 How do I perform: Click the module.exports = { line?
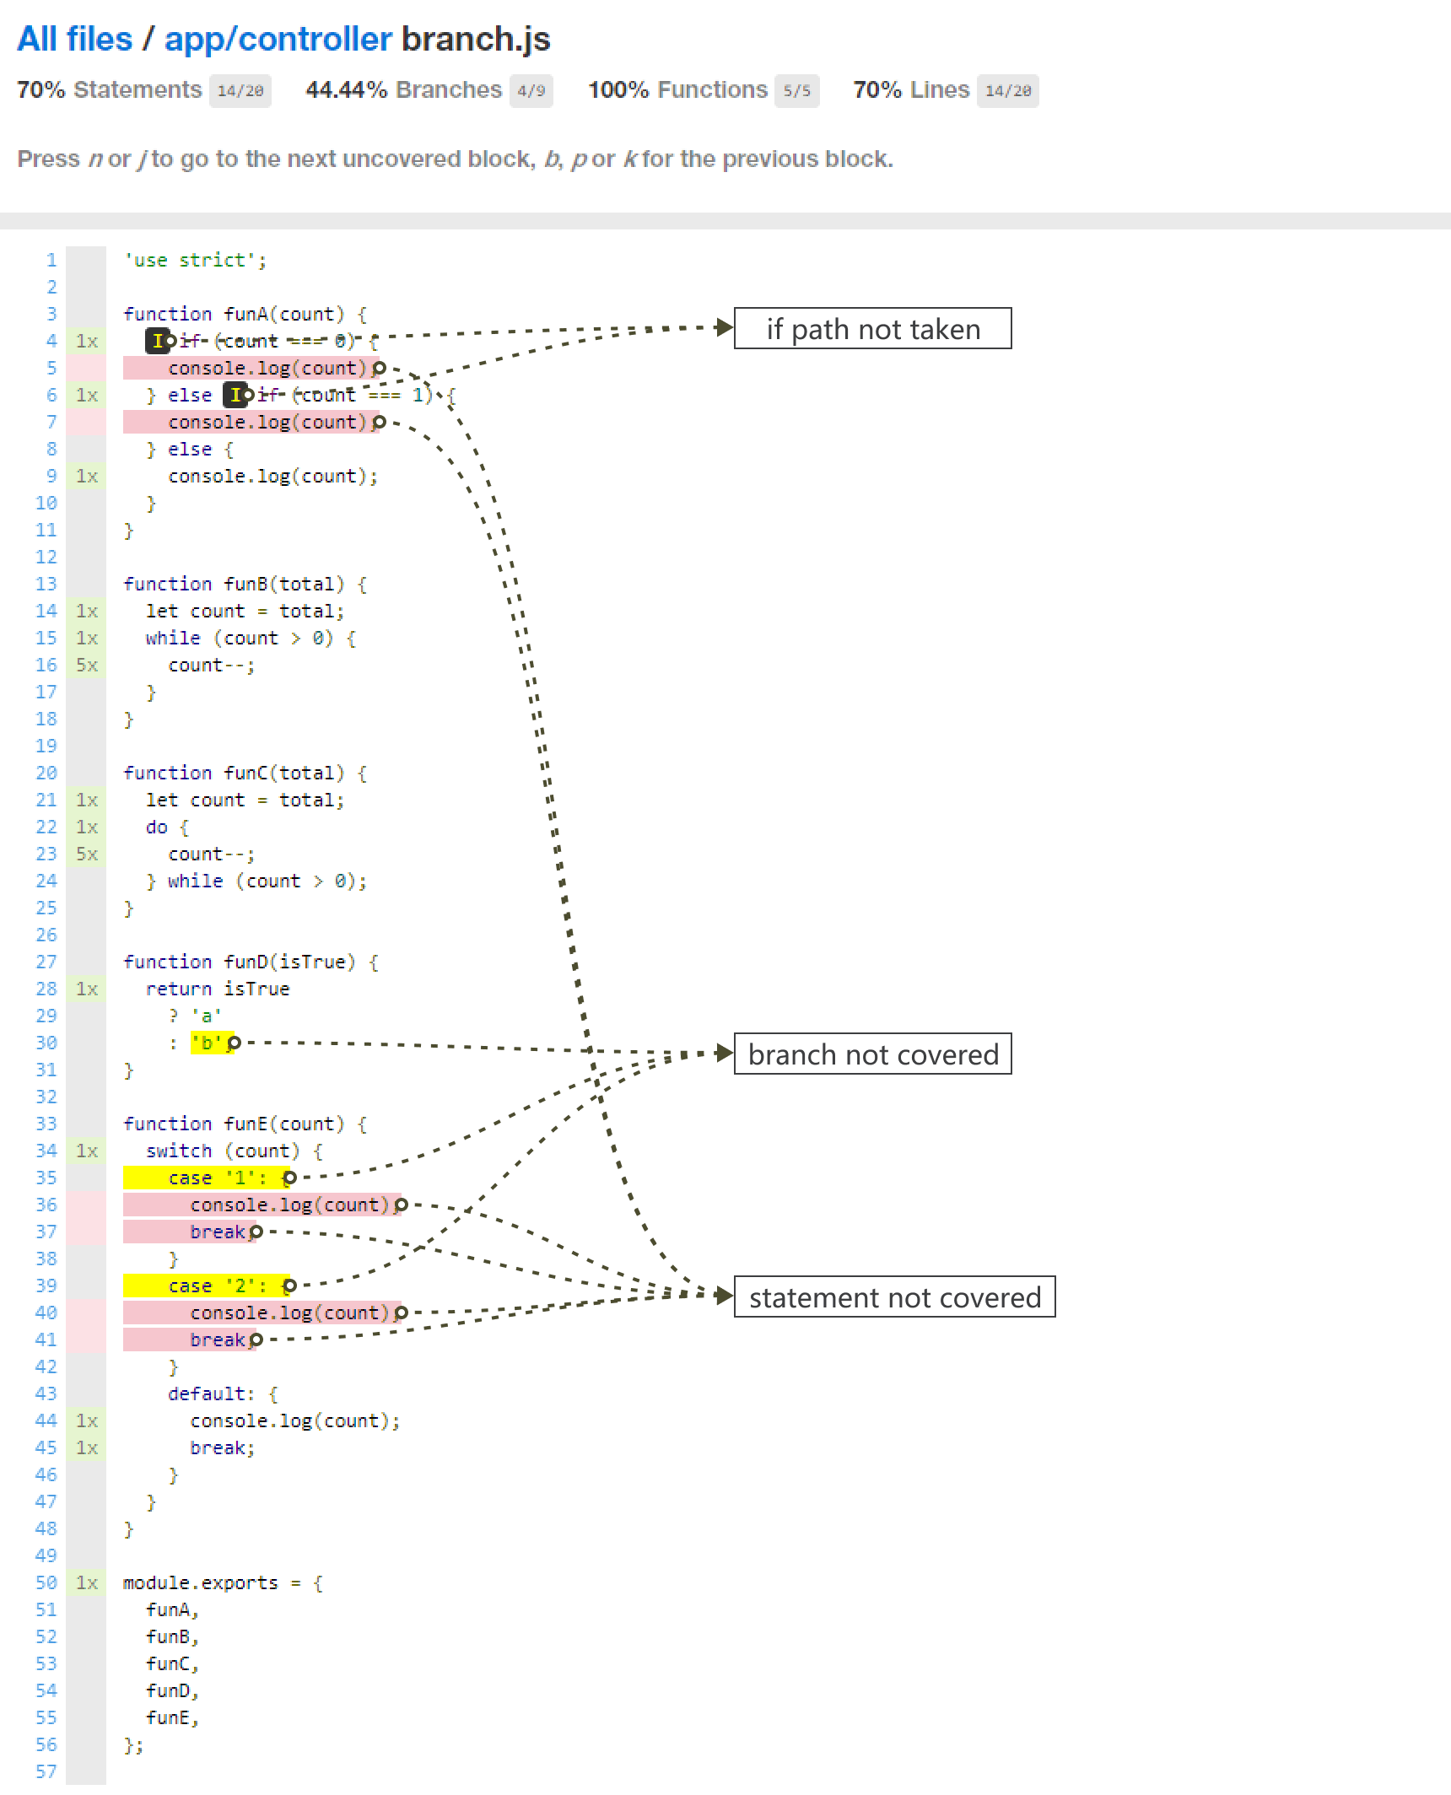point(223,1582)
